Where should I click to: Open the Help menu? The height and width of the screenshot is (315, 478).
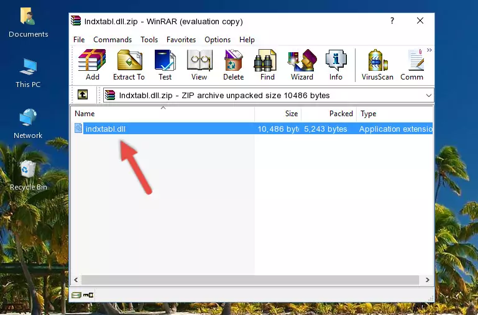[x=247, y=40]
